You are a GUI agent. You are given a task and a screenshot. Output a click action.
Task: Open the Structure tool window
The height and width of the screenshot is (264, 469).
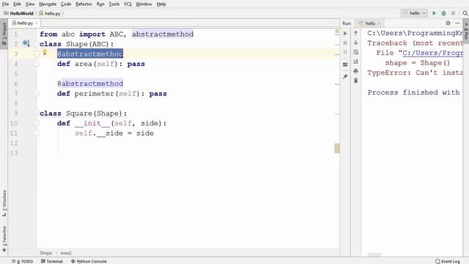pos(4,203)
